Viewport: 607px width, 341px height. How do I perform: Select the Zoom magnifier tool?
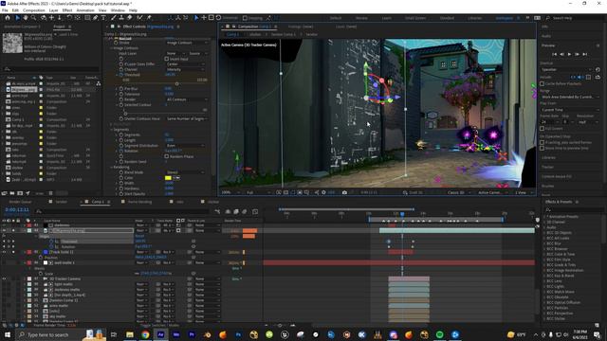coord(34,18)
